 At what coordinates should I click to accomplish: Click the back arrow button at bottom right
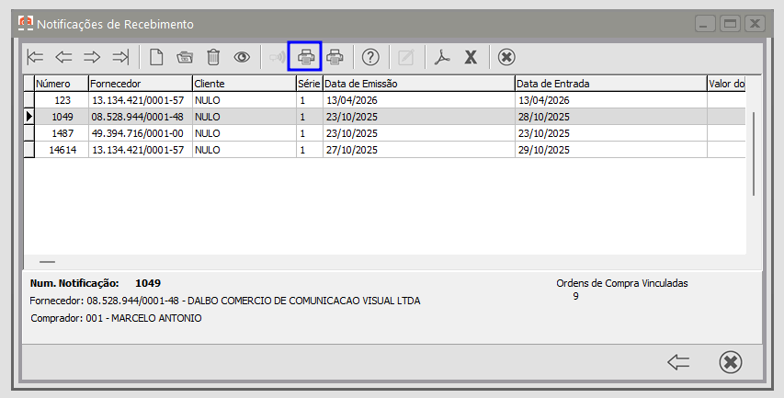pos(678,362)
